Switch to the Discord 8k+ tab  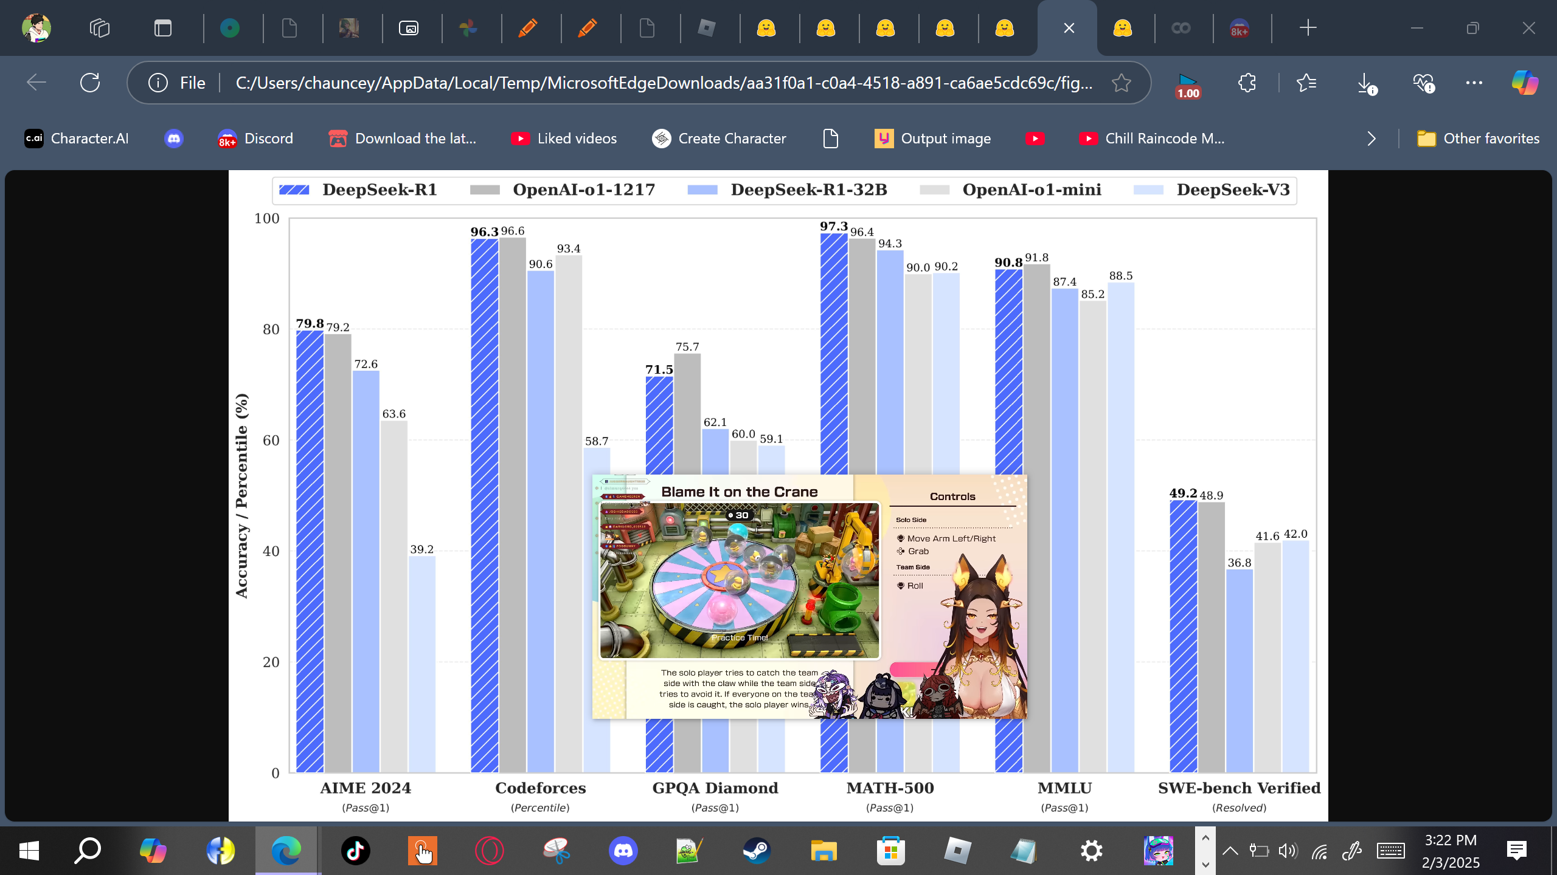pyautogui.click(x=1240, y=28)
